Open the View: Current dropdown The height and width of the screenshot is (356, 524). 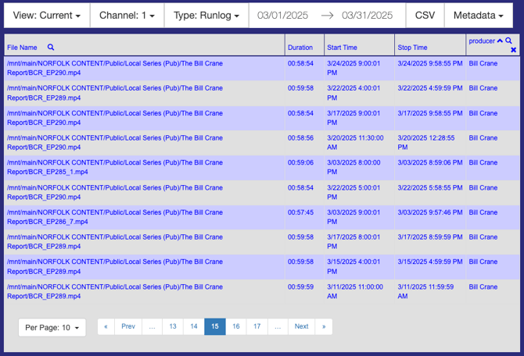46,16
